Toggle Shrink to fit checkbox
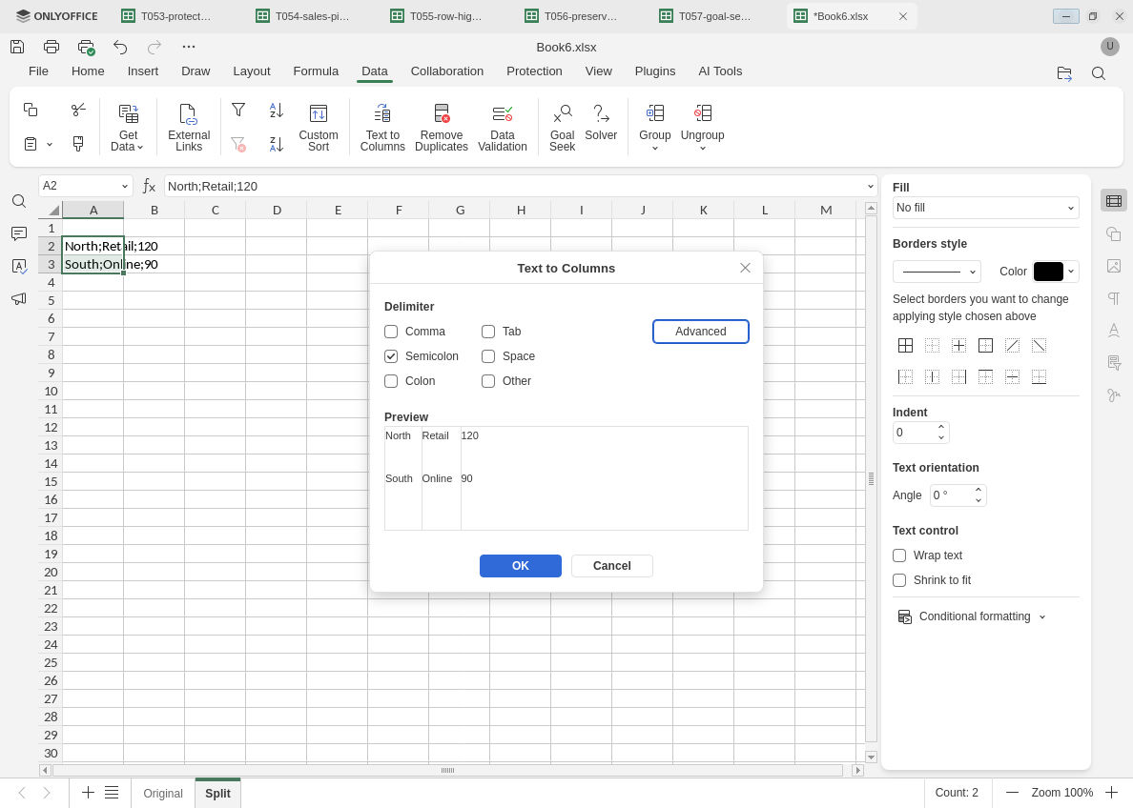The width and height of the screenshot is (1133, 808). 899,580
